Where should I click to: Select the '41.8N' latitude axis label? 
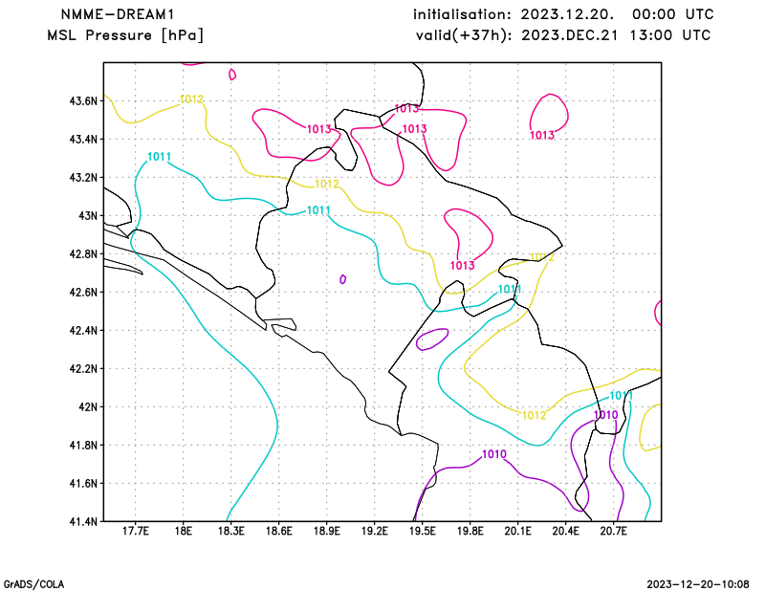(83, 446)
